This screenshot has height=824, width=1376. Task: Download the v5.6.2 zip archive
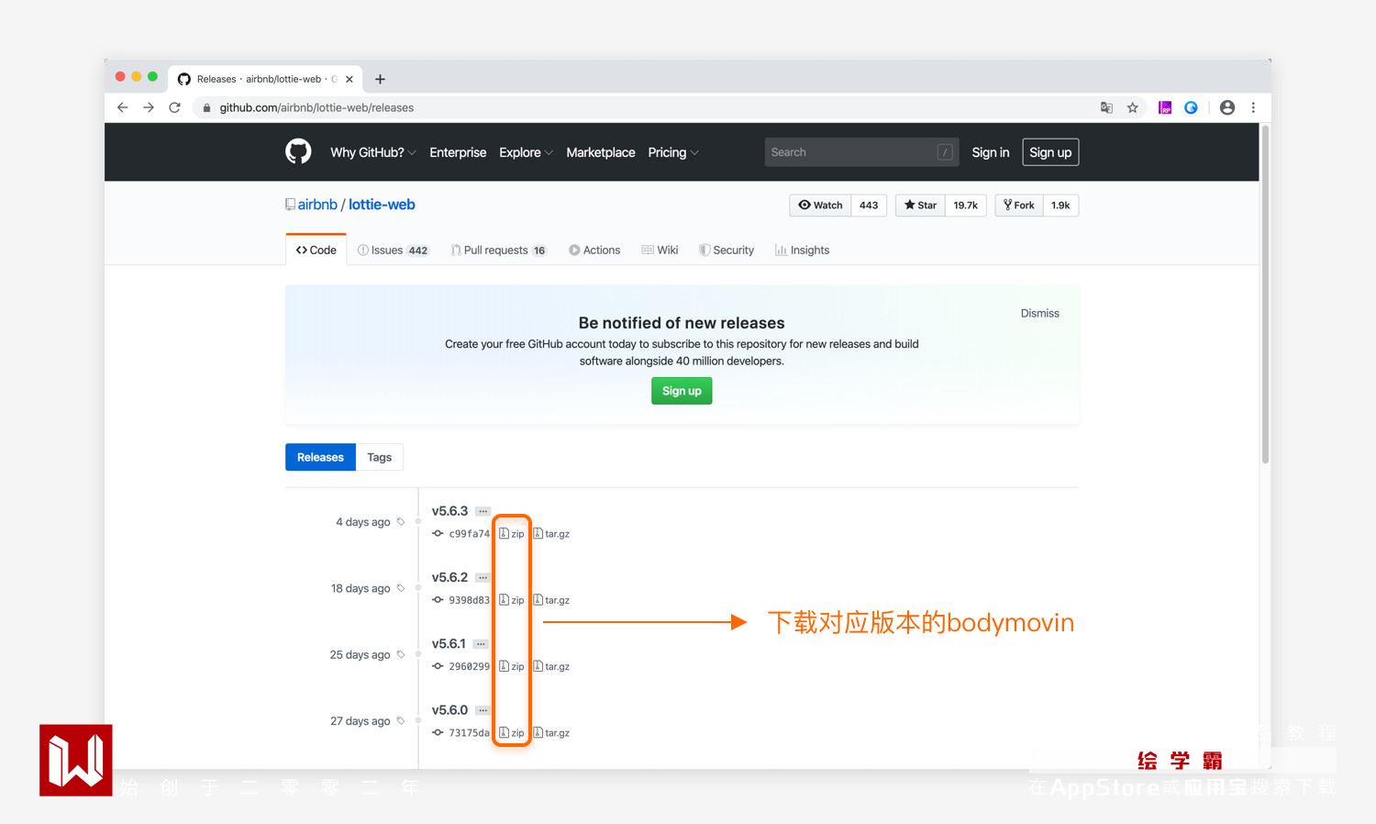click(512, 600)
